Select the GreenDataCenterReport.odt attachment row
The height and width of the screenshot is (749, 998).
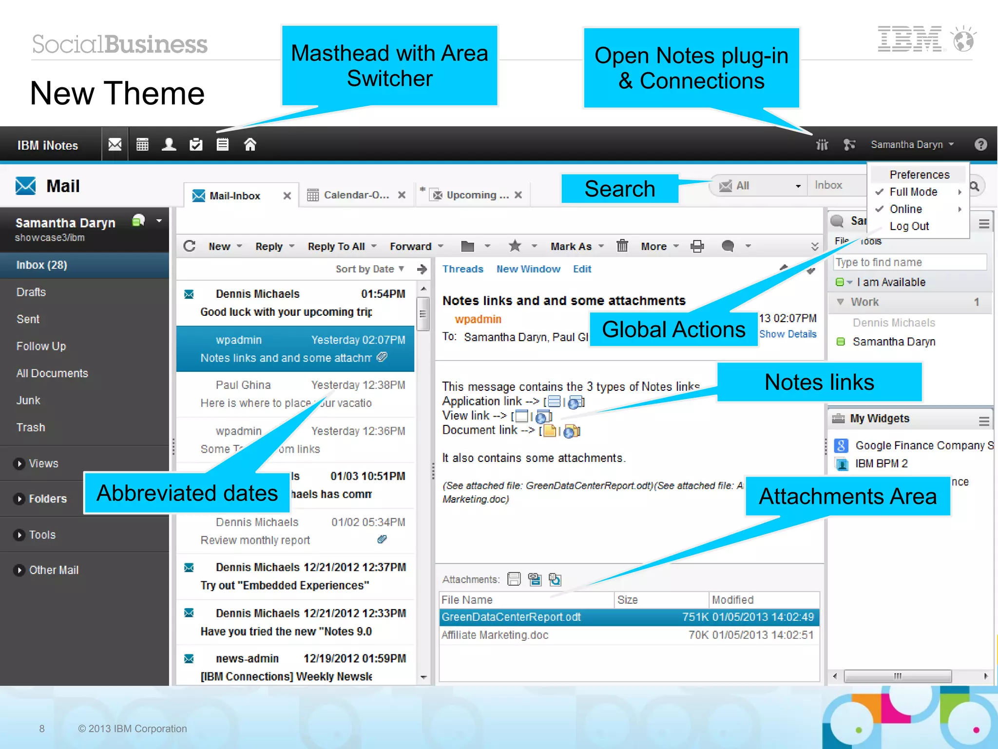tap(629, 617)
